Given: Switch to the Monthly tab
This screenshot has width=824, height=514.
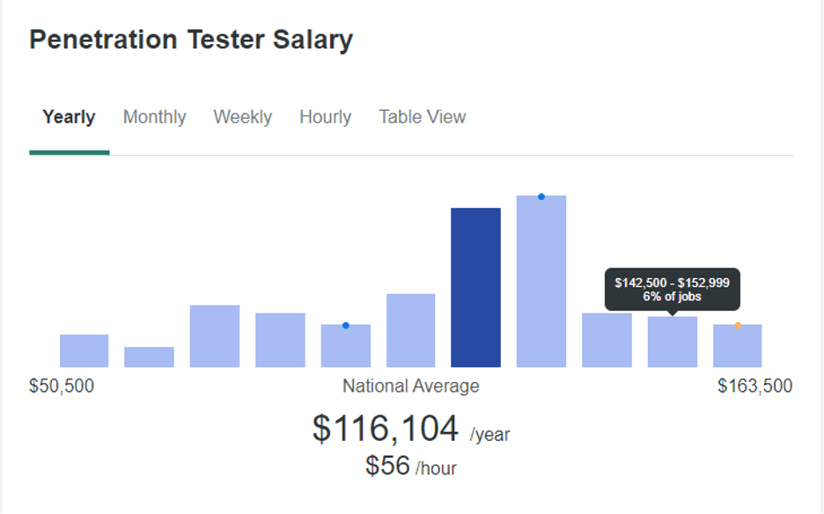Looking at the screenshot, I should (x=155, y=117).
